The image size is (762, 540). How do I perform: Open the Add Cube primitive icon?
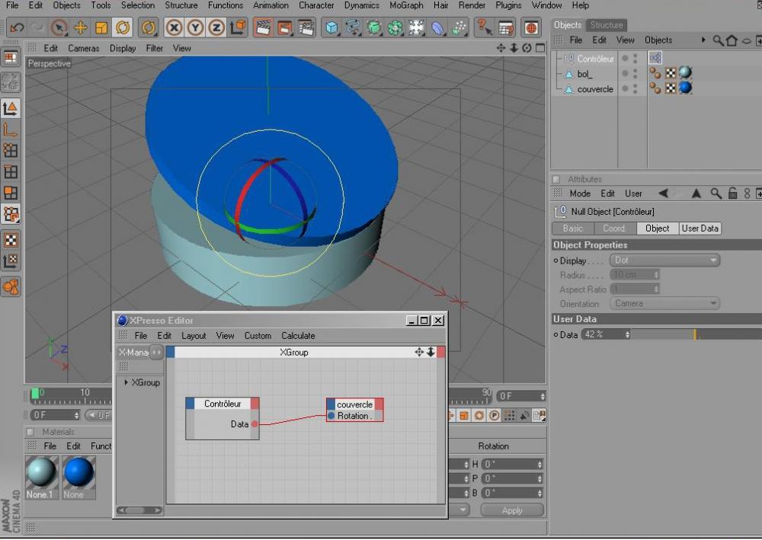[x=331, y=28]
